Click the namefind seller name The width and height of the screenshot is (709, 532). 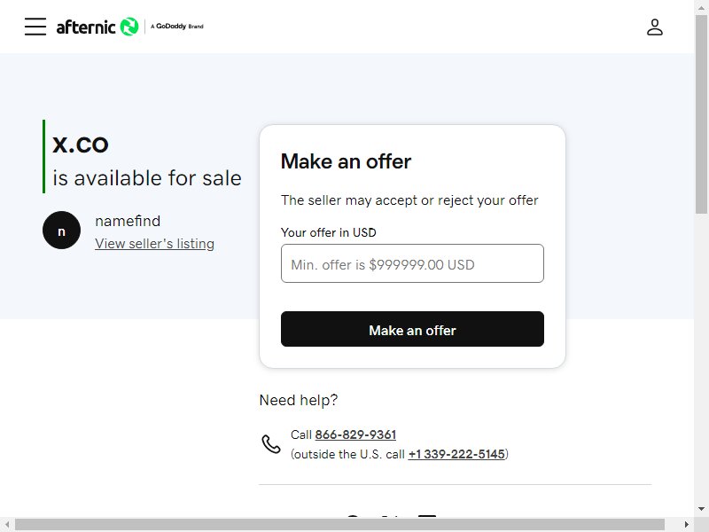click(128, 221)
